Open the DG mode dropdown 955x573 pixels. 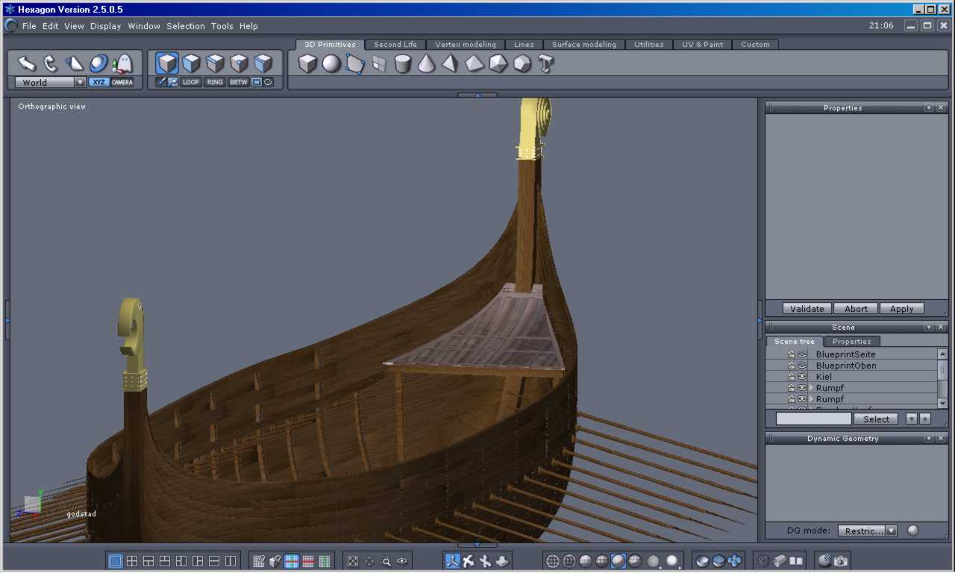(868, 530)
